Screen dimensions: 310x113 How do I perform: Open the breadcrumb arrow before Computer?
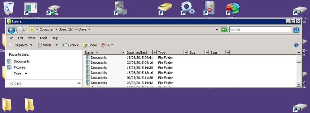coord(37,30)
